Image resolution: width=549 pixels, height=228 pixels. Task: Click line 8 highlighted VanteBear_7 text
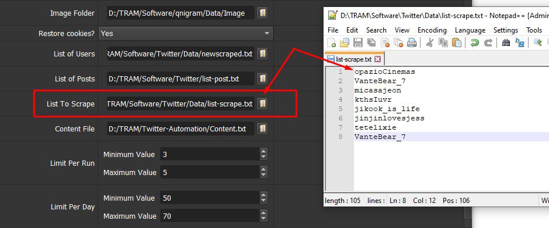(380, 137)
